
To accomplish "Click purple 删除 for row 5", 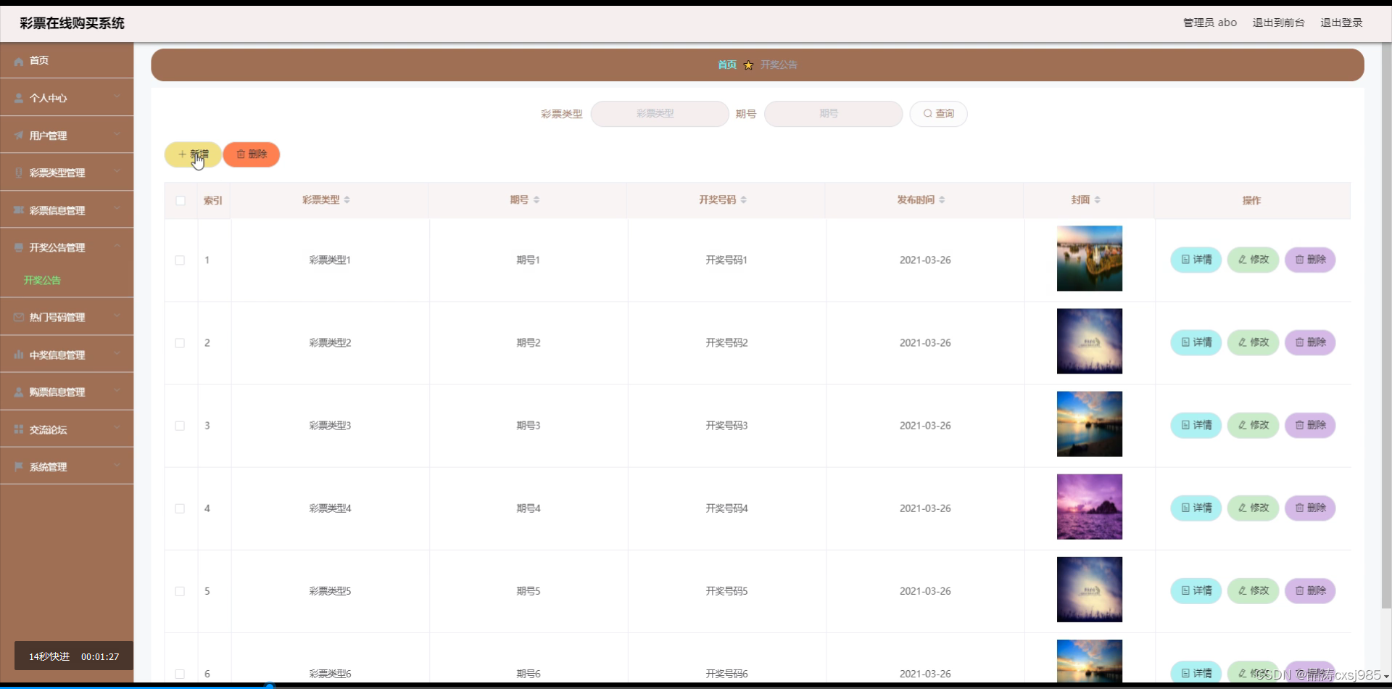I will pos(1310,590).
